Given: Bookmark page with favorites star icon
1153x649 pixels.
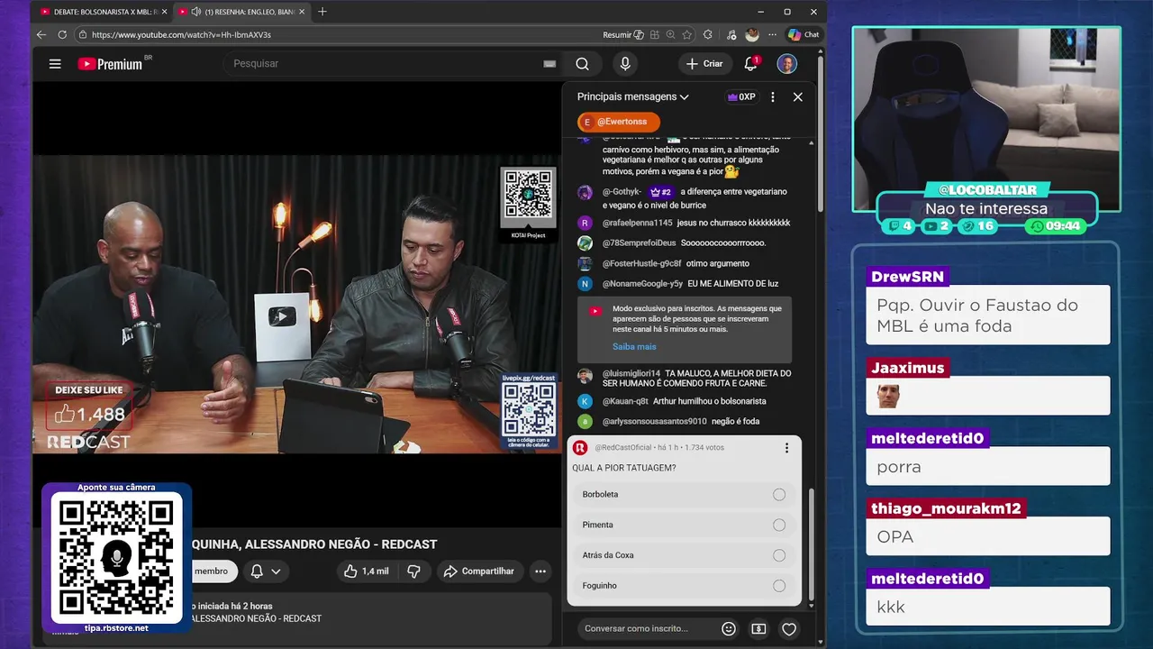Looking at the screenshot, I should click(x=687, y=34).
